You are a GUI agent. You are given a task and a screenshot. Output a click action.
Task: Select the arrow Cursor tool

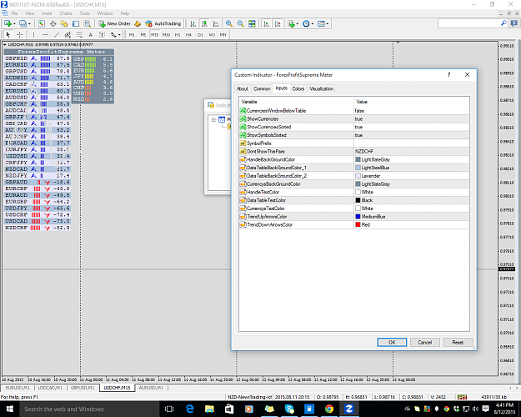click(8, 34)
